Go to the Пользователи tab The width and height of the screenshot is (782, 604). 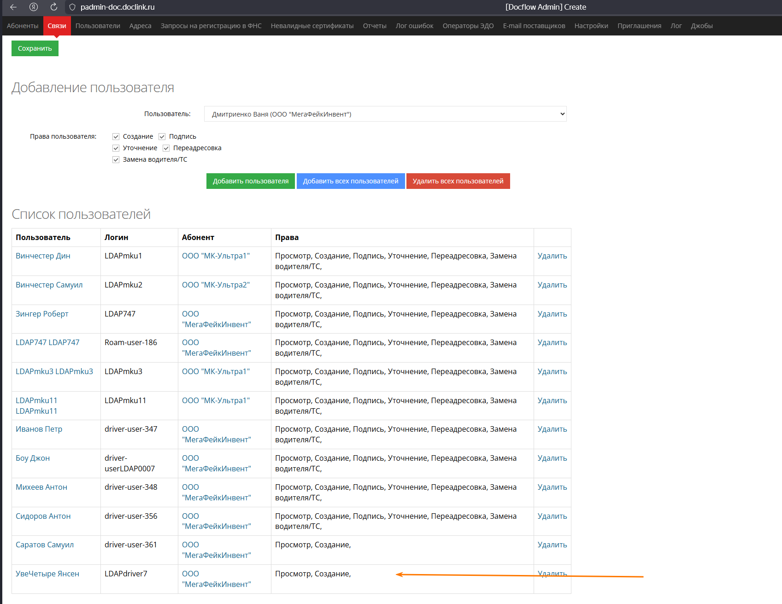[x=98, y=26]
